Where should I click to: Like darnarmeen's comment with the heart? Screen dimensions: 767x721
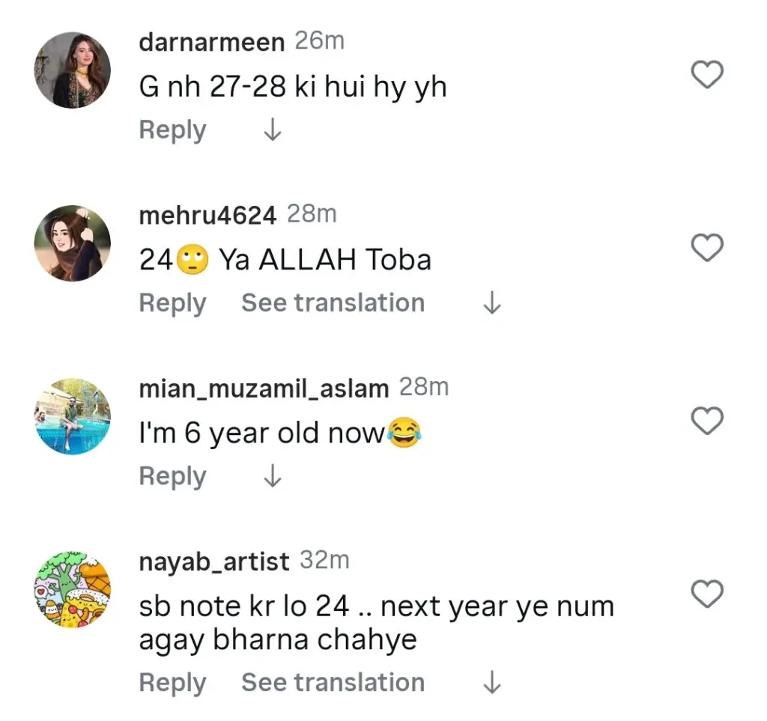(706, 75)
